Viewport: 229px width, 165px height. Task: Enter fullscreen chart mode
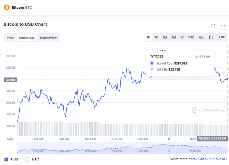[213, 26]
